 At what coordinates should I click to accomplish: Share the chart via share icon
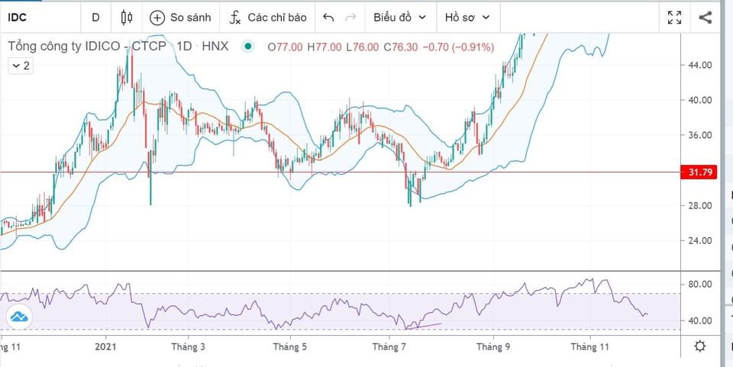coord(705,18)
